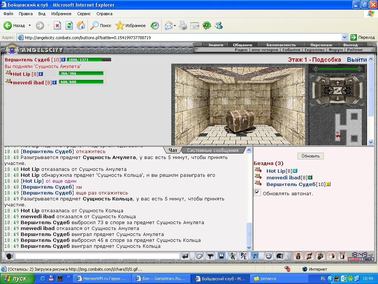Toggle the 'Обновлять автомат.' checkbox

tap(257, 192)
